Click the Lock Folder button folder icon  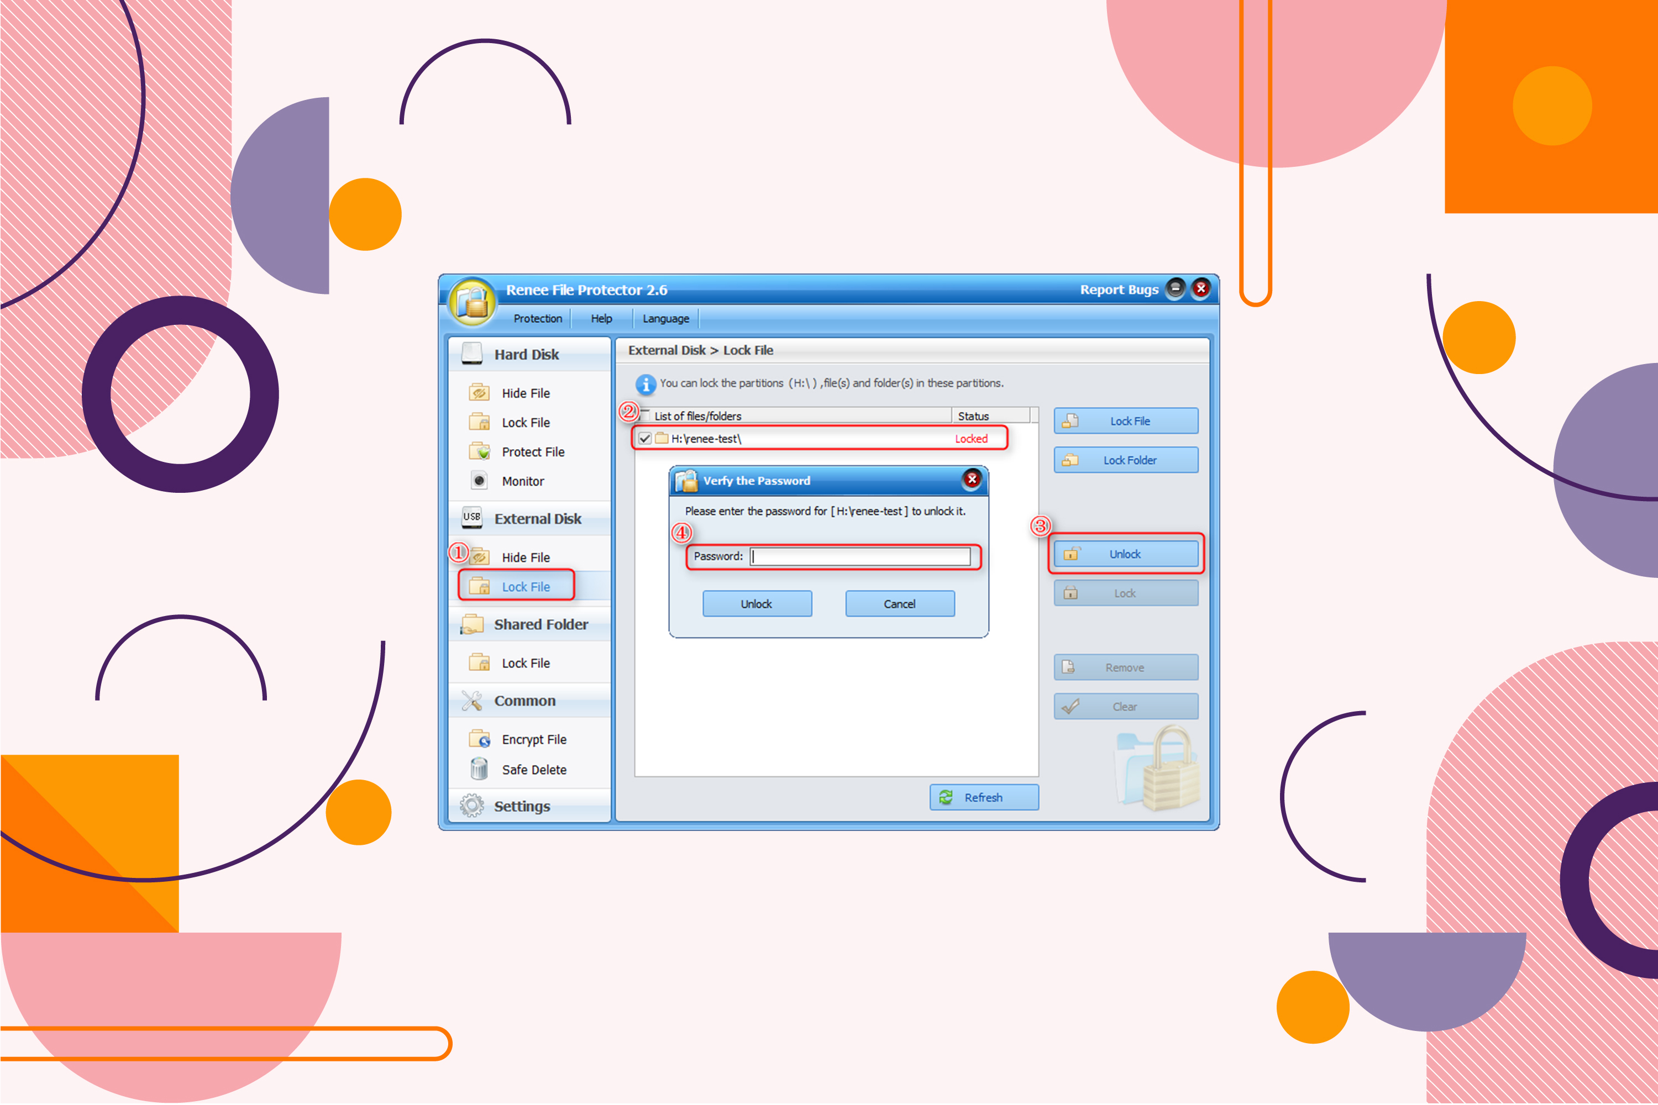(1070, 460)
